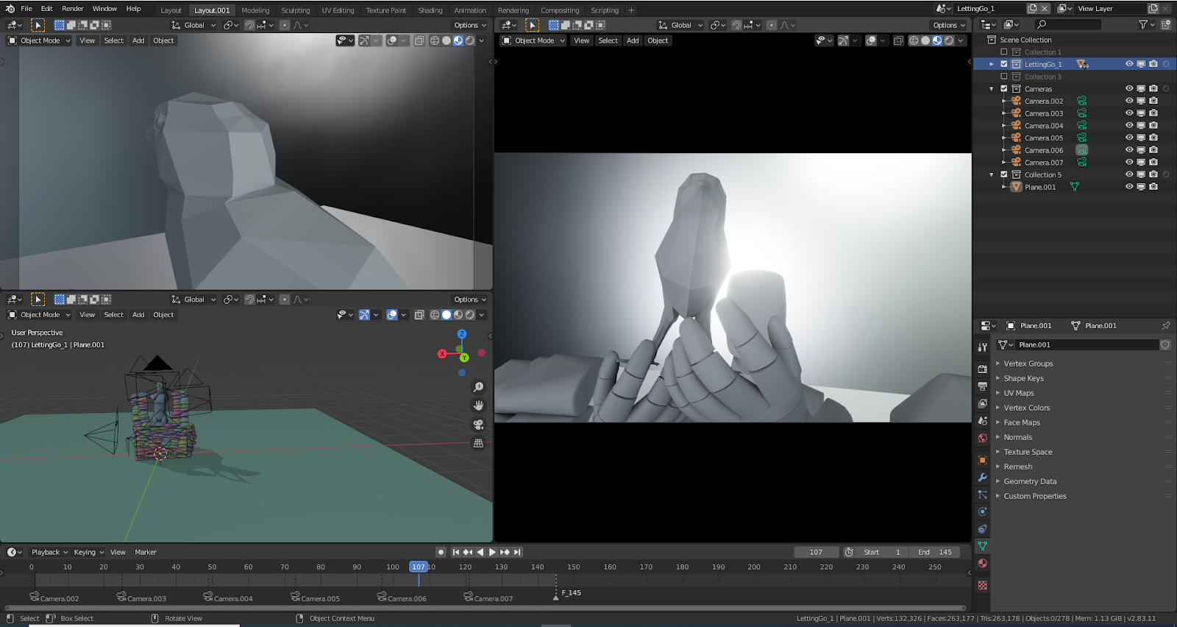Screen dimensions: 1177x627
Task: Disable Camera.004 in renders camera icon
Action: [1153, 126]
